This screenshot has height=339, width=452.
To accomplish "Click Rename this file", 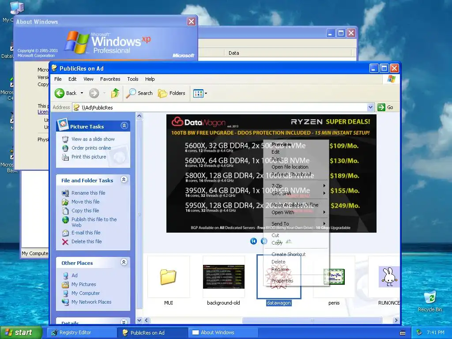I will pyautogui.click(x=88, y=193).
